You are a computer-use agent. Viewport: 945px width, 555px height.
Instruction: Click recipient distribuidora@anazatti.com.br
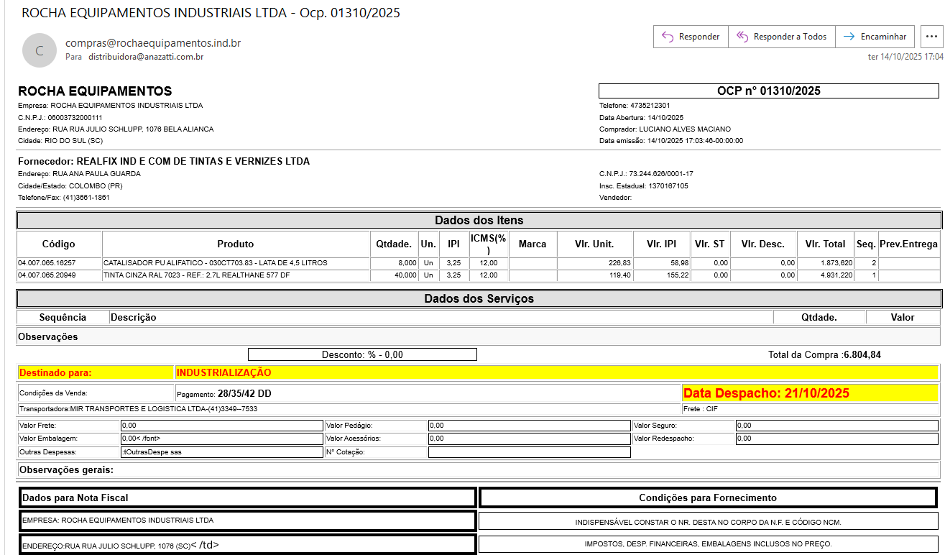tap(146, 57)
